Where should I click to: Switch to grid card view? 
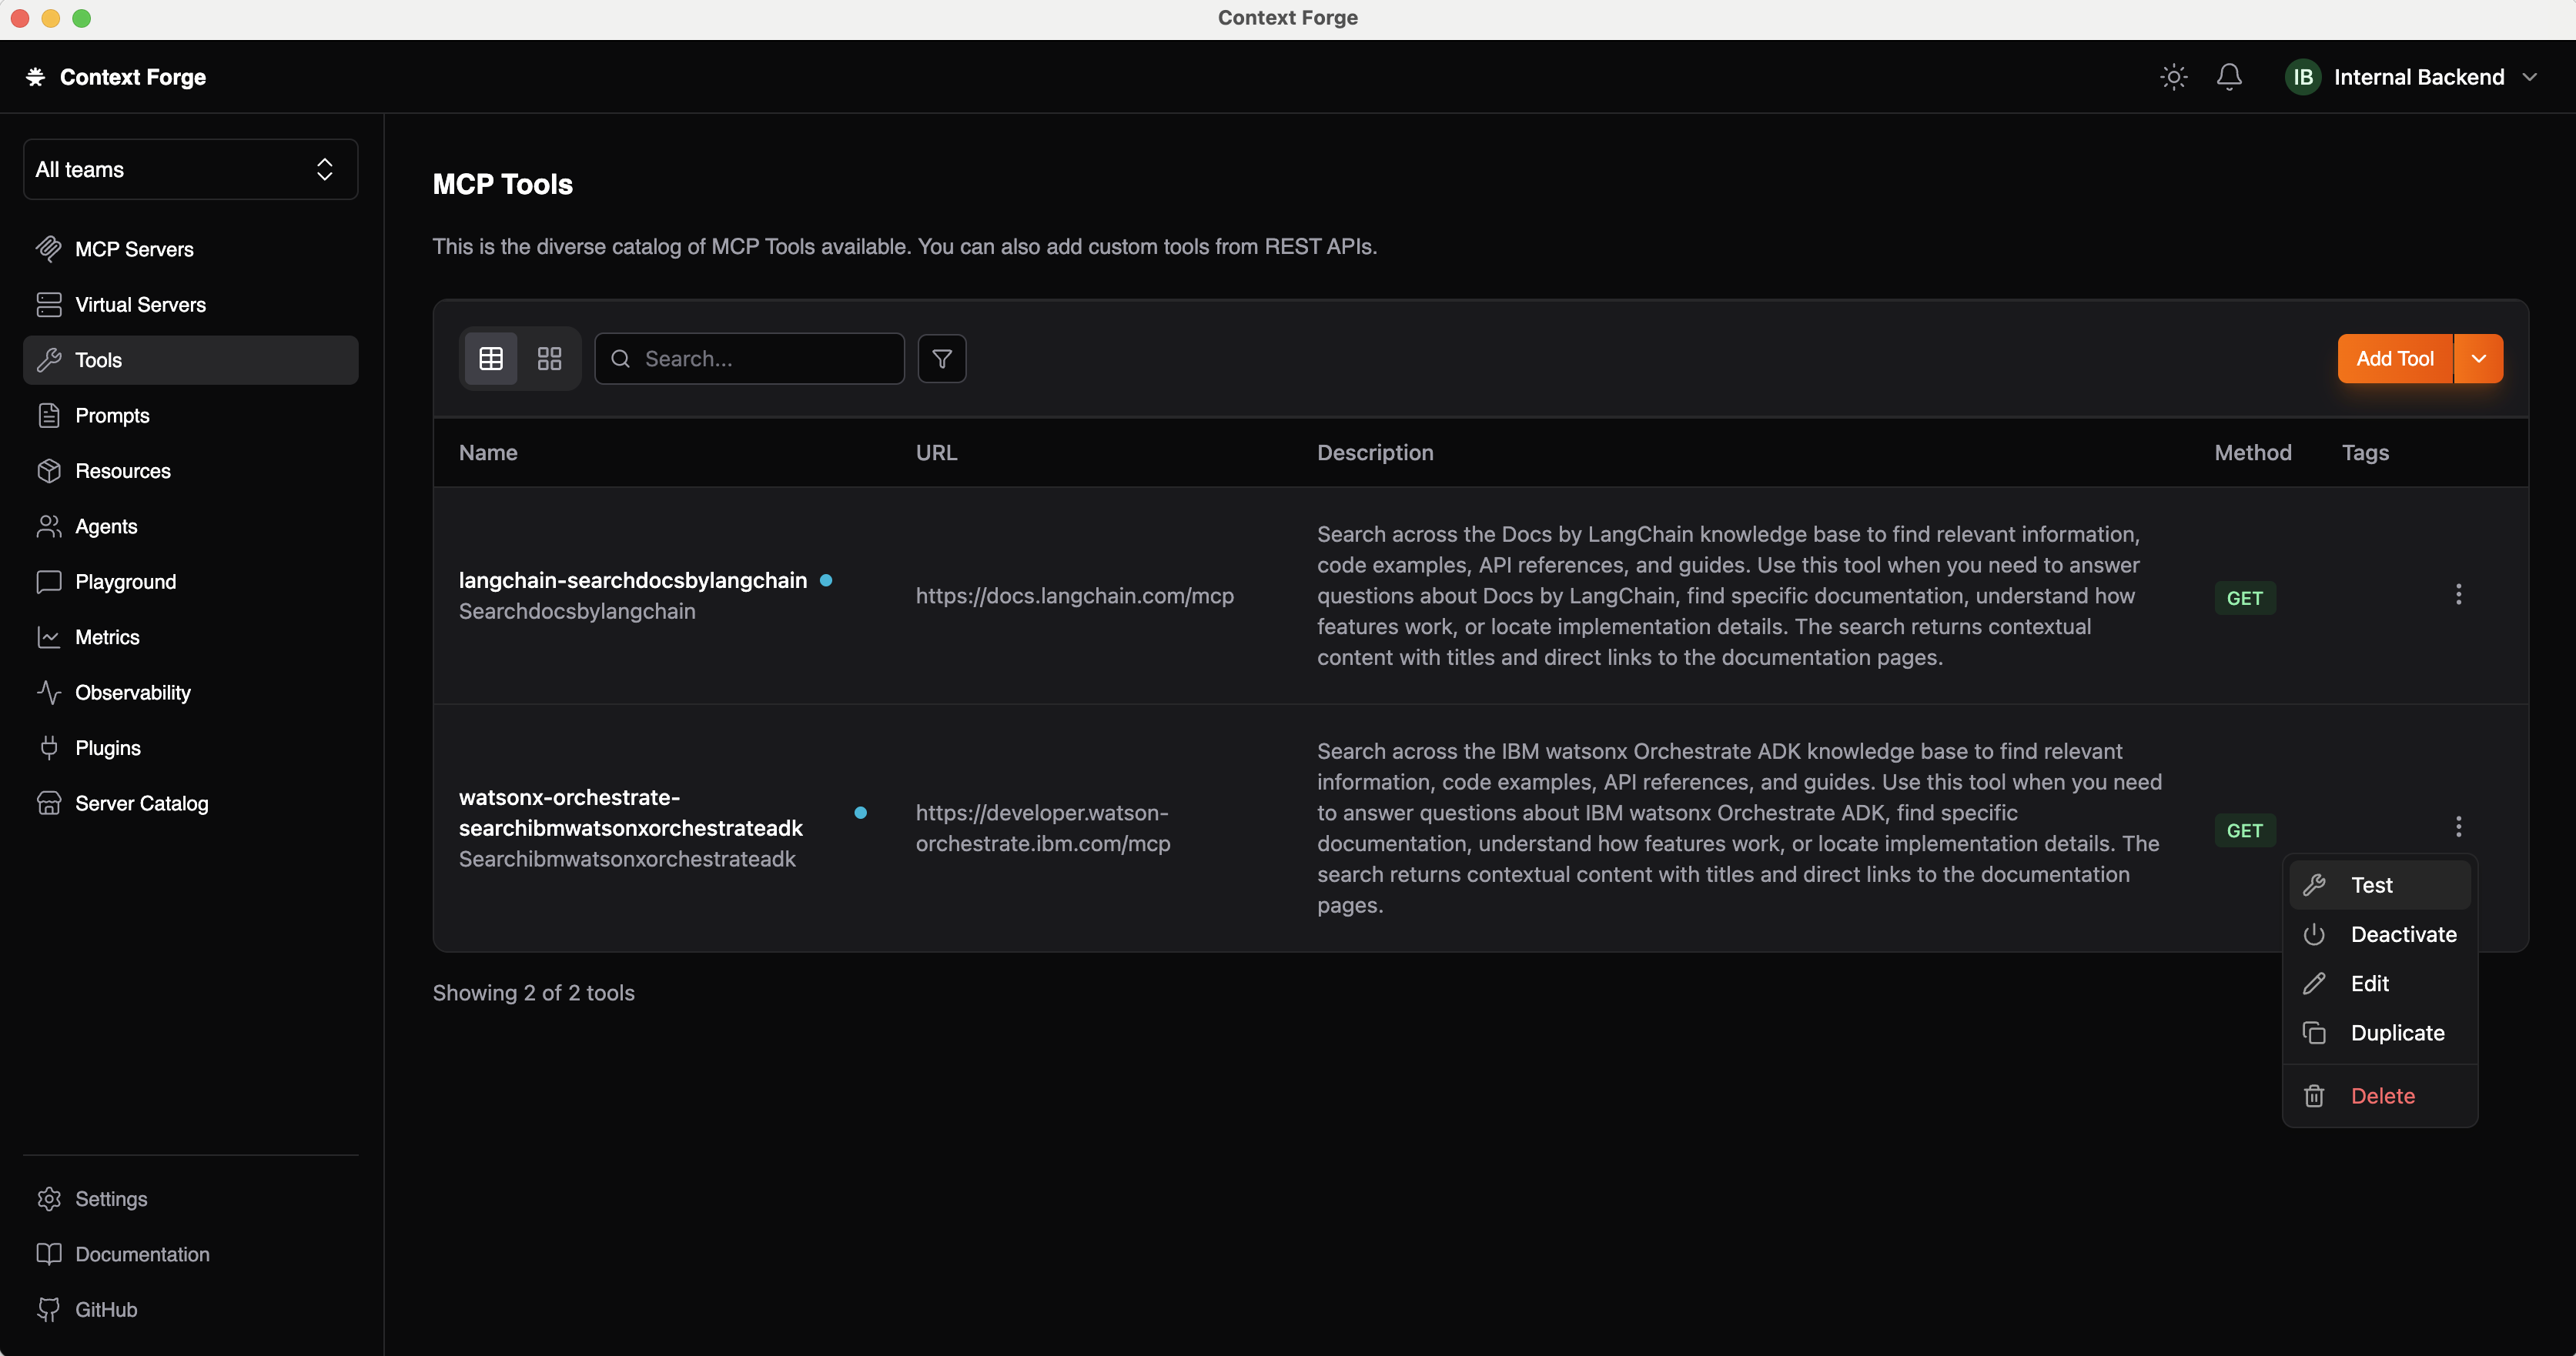point(549,359)
